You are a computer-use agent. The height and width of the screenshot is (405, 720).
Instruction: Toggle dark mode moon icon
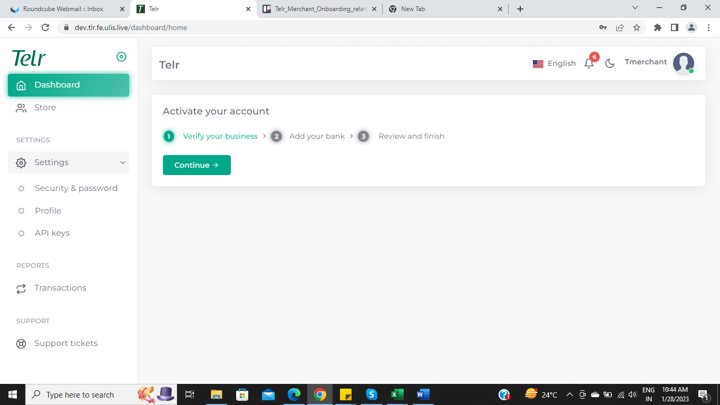coord(610,64)
